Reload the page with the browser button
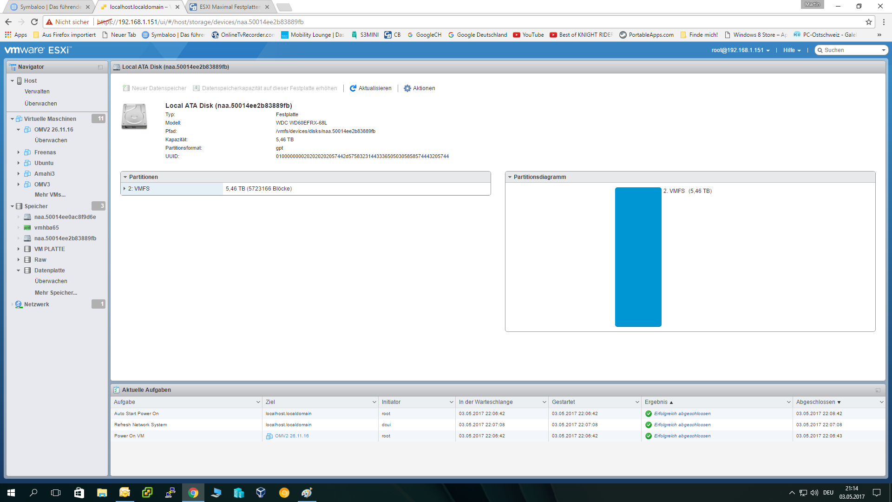Viewport: 892px width, 502px height. pos(34,22)
